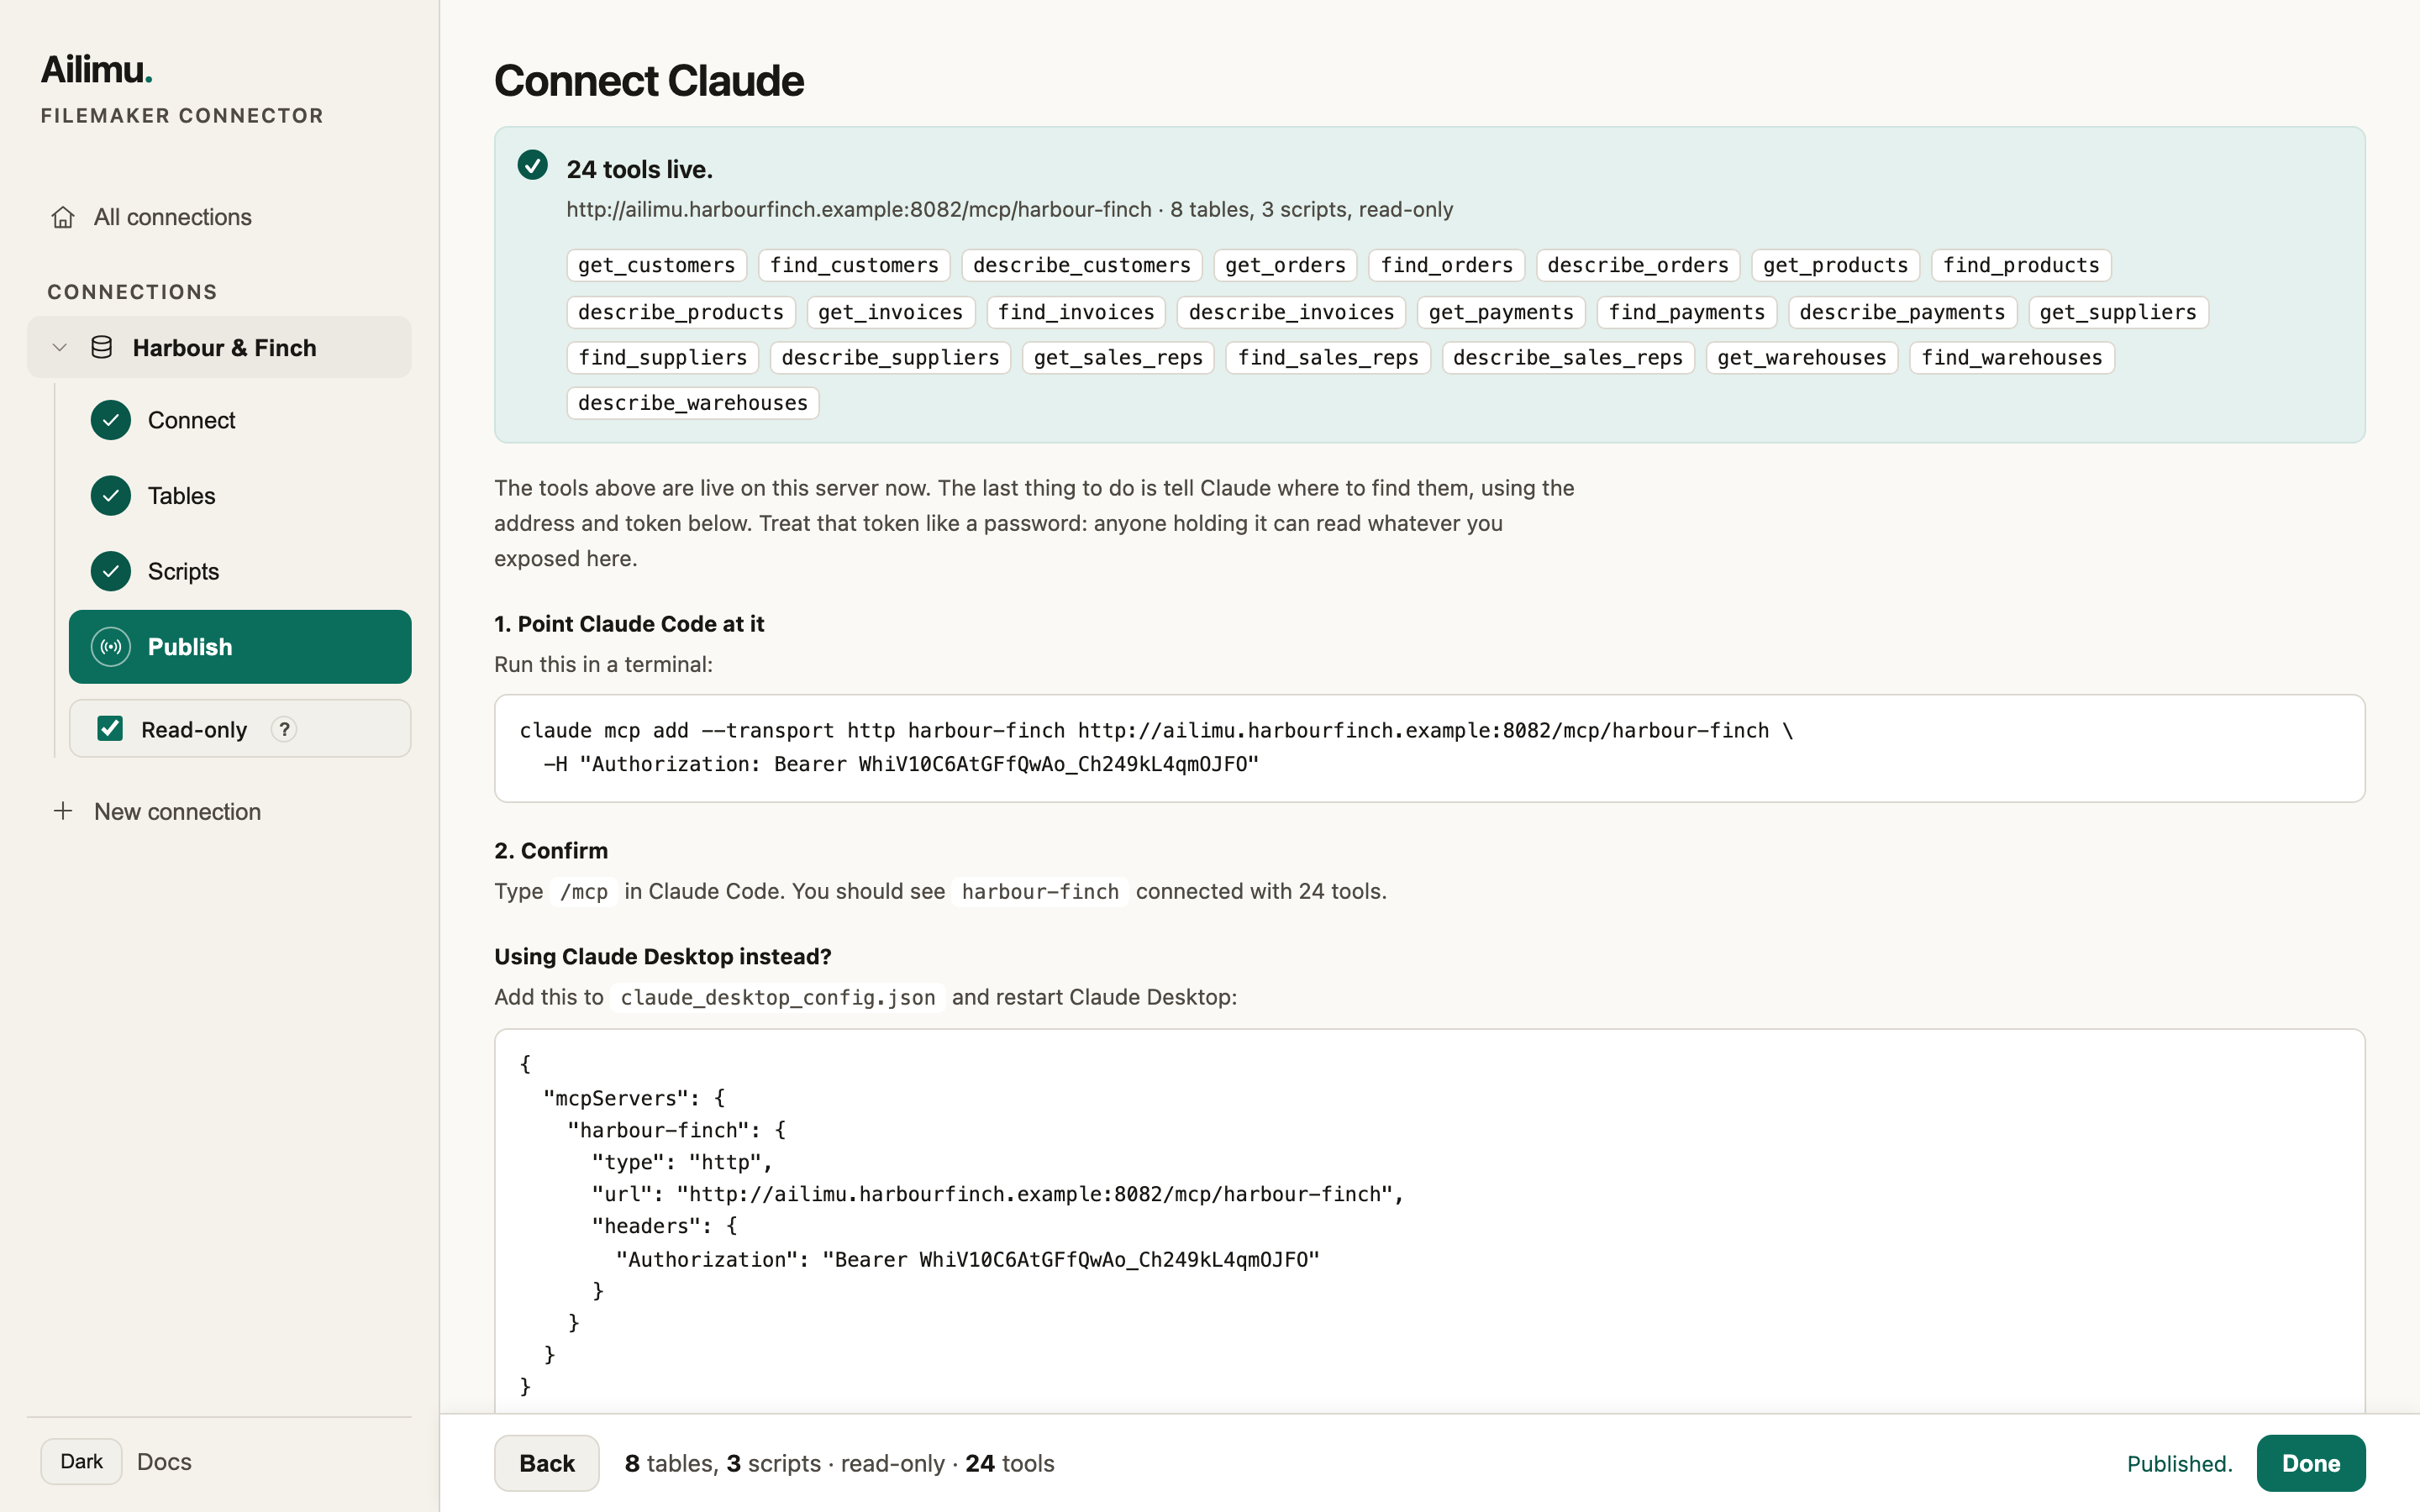This screenshot has height=1512, width=2420.
Task: Click the find_payments tool chip
Action: click(1687, 312)
